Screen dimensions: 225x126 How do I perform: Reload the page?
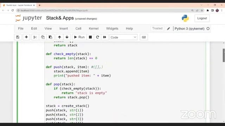pos(13,10)
